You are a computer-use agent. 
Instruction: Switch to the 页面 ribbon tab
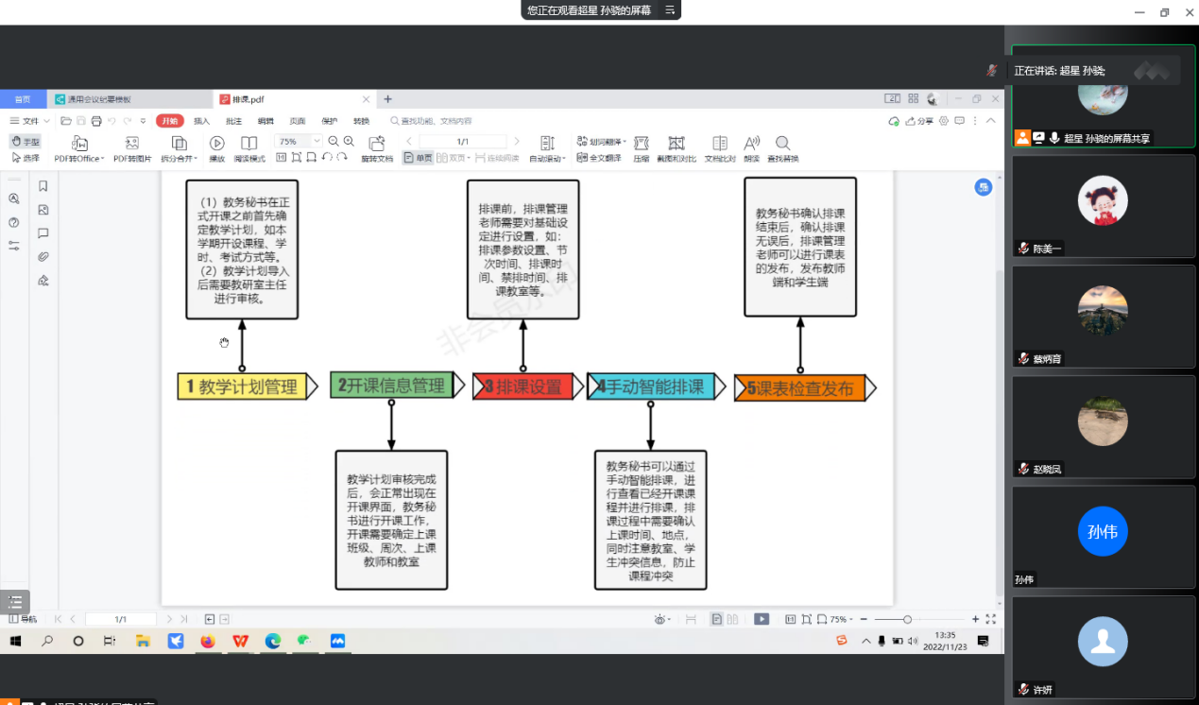(298, 121)
